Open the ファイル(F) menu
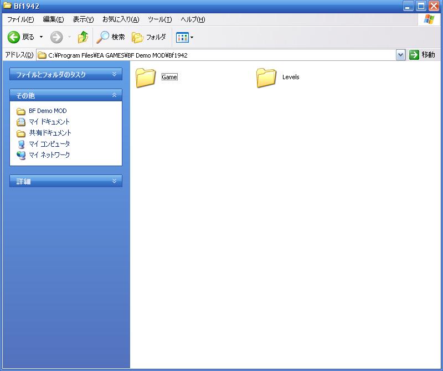Screen dimensions: 443x371 20,19
